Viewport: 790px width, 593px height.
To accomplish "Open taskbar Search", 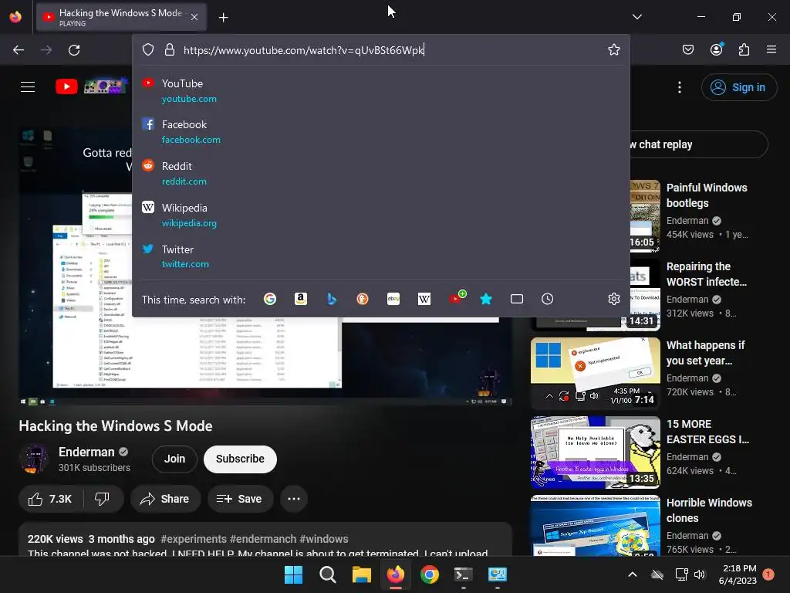I will tap(327, 574).
